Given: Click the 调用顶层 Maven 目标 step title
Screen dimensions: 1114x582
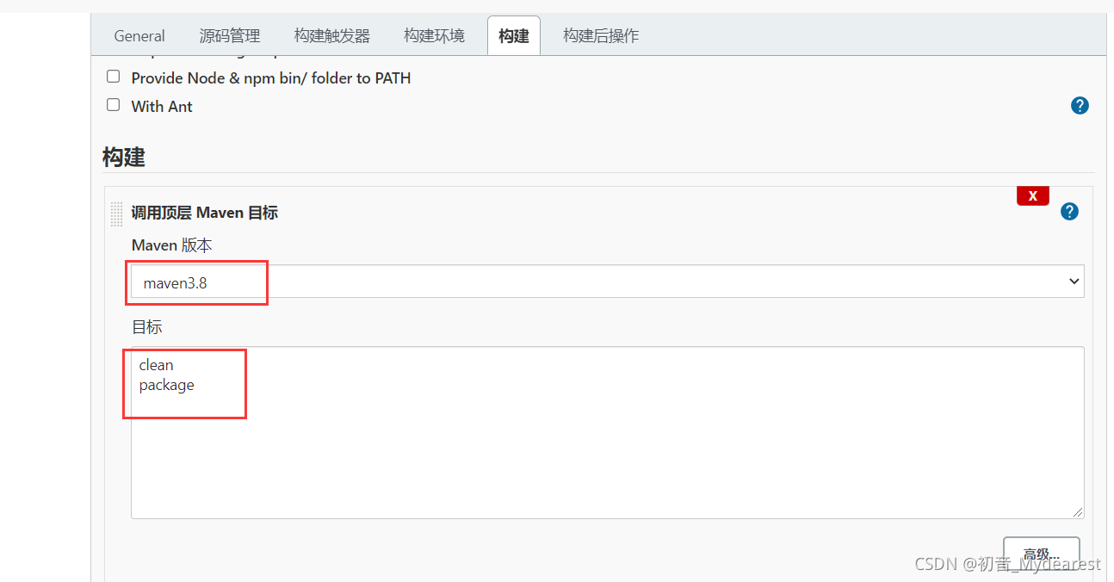Looking at the screenshot, I should point(205,213).
